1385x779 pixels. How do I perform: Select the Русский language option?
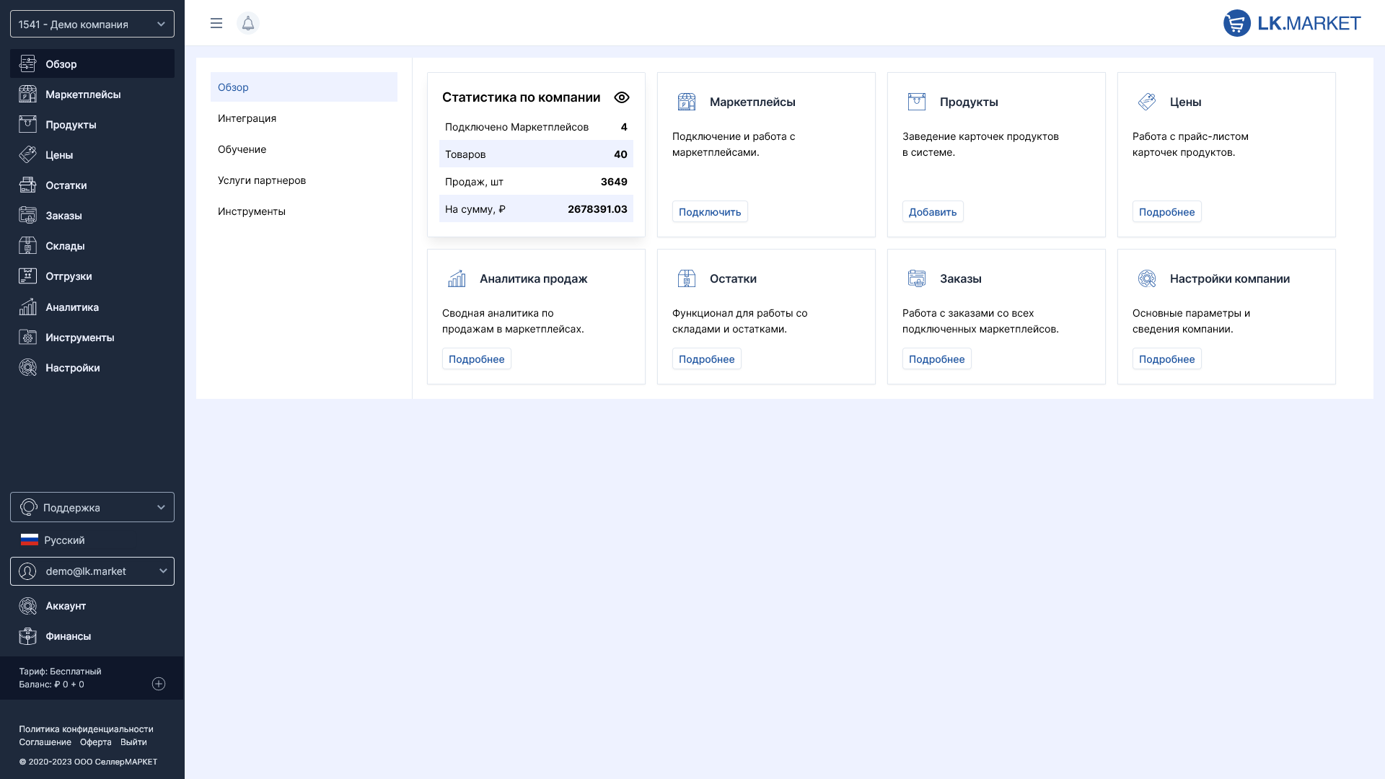[x=63, y=540]
